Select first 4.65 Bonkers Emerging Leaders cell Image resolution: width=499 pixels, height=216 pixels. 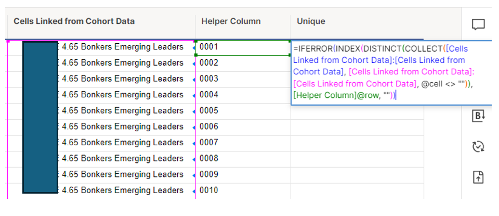(101, 47)
